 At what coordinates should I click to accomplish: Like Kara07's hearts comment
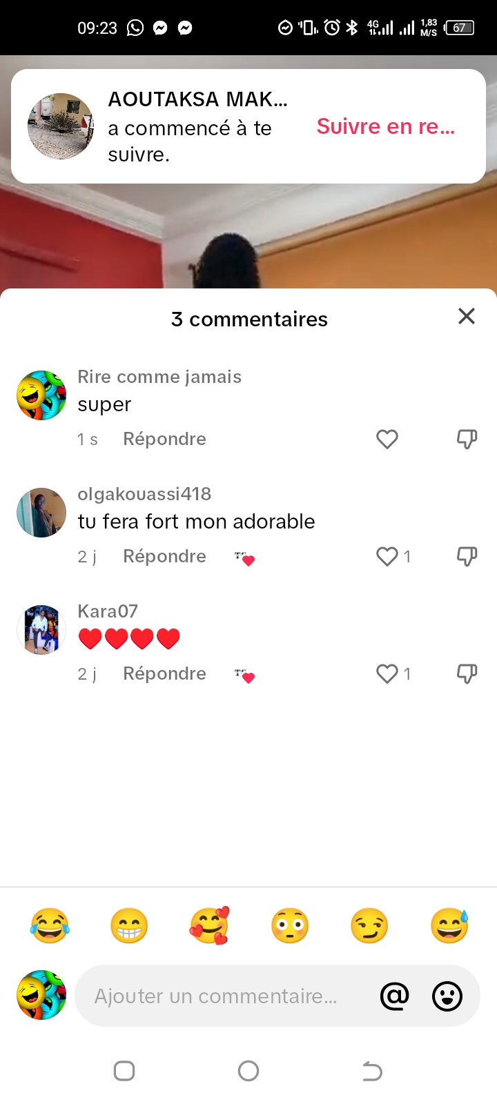pos(387,674)
